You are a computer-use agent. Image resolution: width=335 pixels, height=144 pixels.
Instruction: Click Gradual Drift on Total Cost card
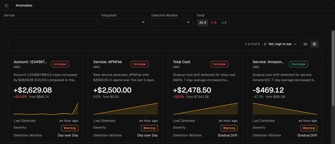click(x=228, y=135)
